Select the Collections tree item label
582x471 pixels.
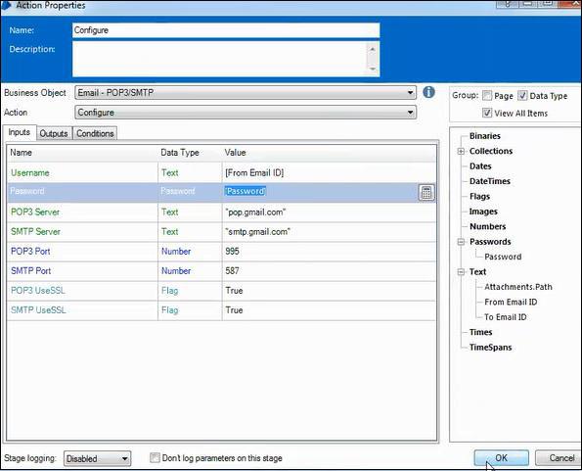click(491, 151)
